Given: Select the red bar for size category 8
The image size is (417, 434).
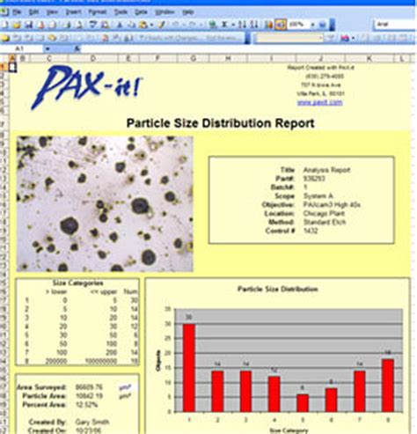Looking at the screenshot, I should 388,386.
